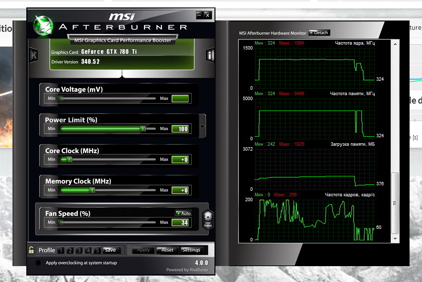Viewport: 422px width, 282px height.
Task: Click the MSI Afterburner Hardware Monitor title
Action: pyautogui.click(x=273, y=33)
